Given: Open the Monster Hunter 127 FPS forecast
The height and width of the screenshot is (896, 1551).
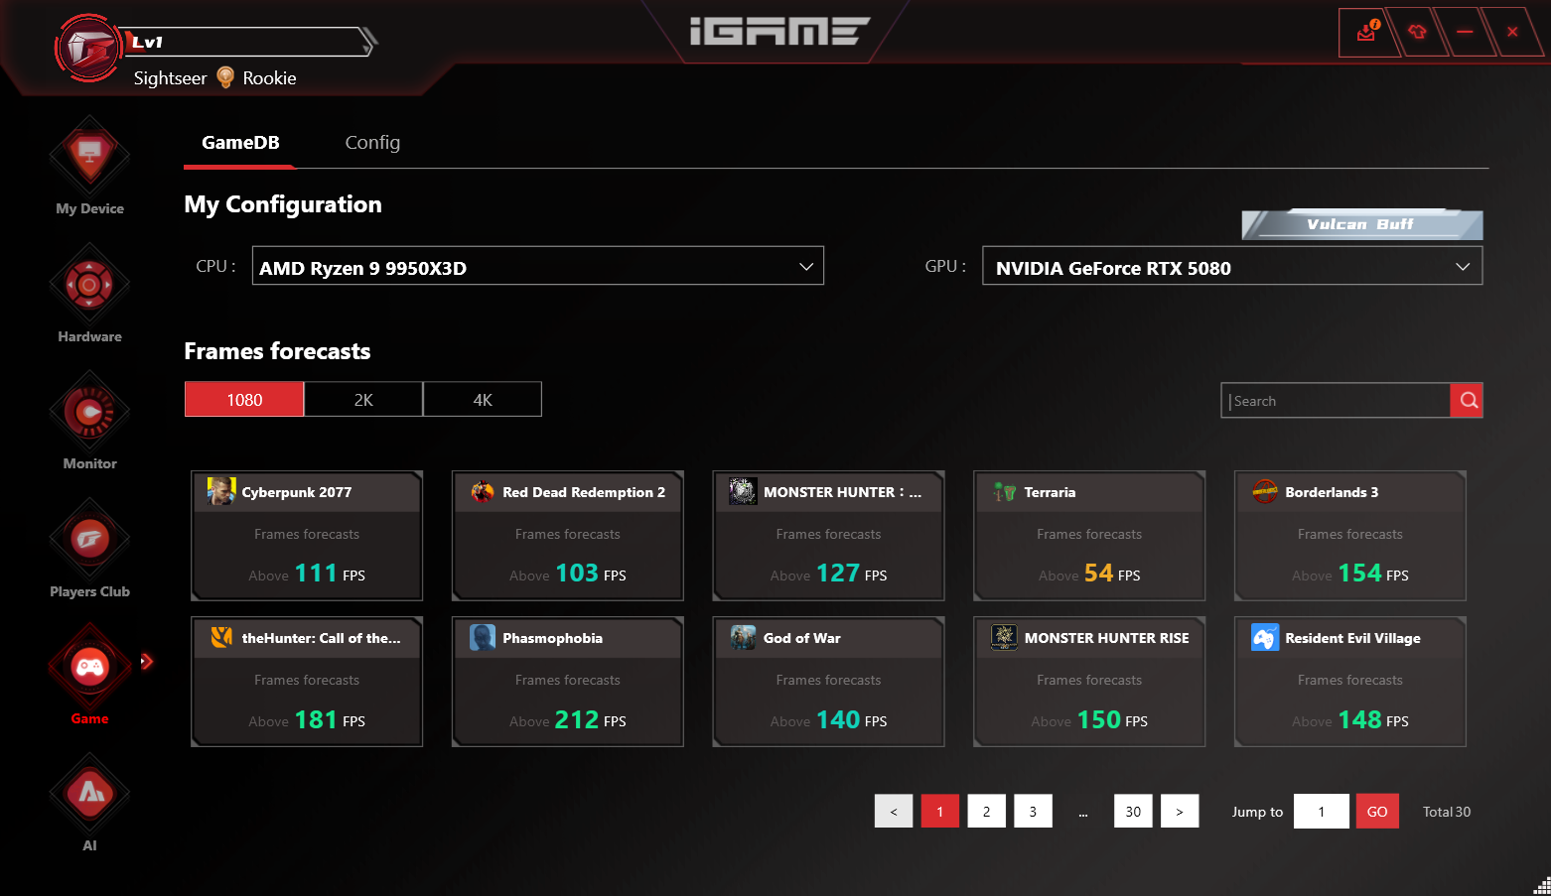Looking at the screenshot, I should 828,536.
